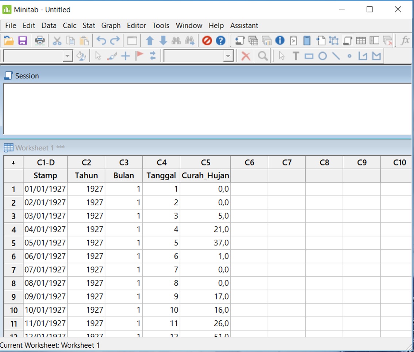Click the Show Session Window icon
Image resolution: width=414 pixels, height=352 pixels.
click(x=348, y=40)
